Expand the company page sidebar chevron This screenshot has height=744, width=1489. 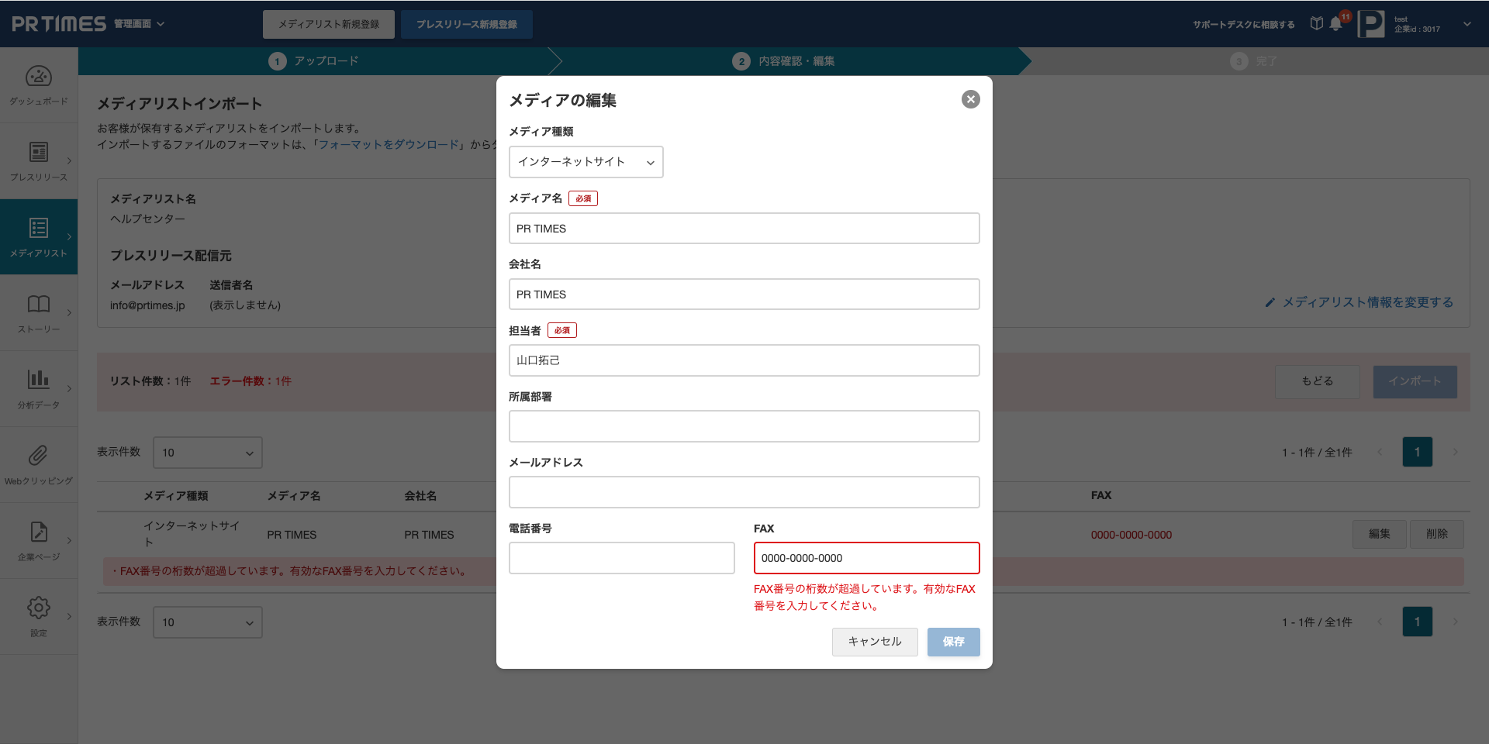(69, 541)
